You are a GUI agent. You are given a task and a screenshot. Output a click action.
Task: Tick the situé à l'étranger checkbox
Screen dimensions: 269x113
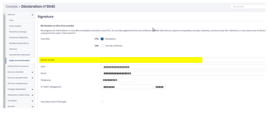[102, 102]
